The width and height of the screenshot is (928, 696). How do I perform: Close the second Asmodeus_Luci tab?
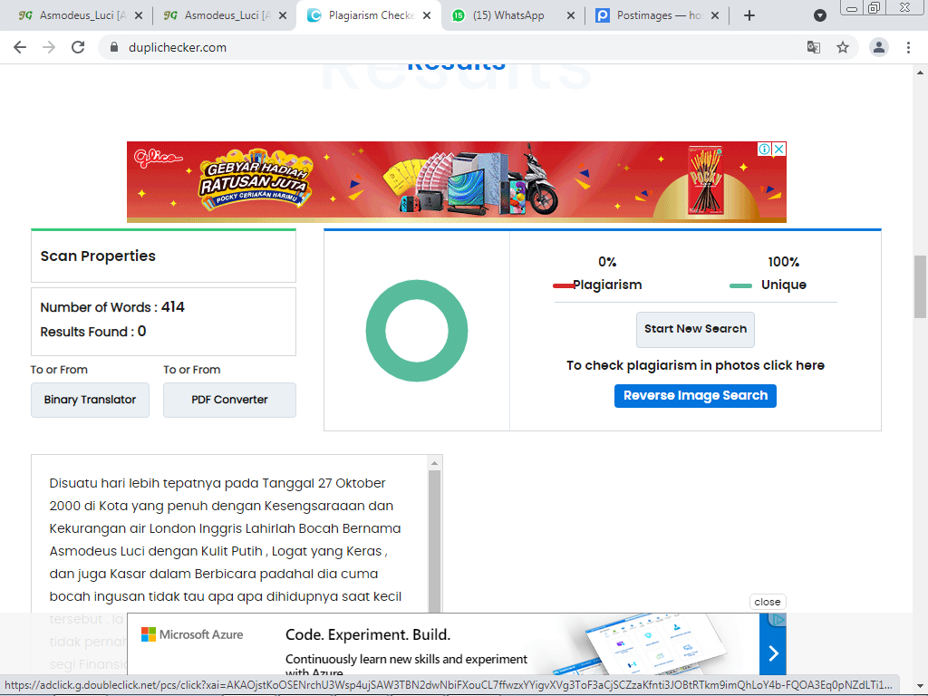point(283,15)
